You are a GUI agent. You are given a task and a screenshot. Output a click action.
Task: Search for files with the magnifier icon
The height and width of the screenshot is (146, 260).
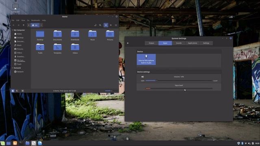tap(100, 25)
